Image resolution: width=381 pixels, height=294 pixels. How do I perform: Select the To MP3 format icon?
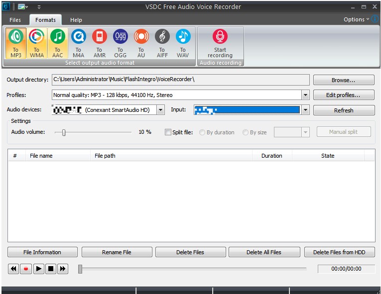pyautogui.click(x=16, y=36)
